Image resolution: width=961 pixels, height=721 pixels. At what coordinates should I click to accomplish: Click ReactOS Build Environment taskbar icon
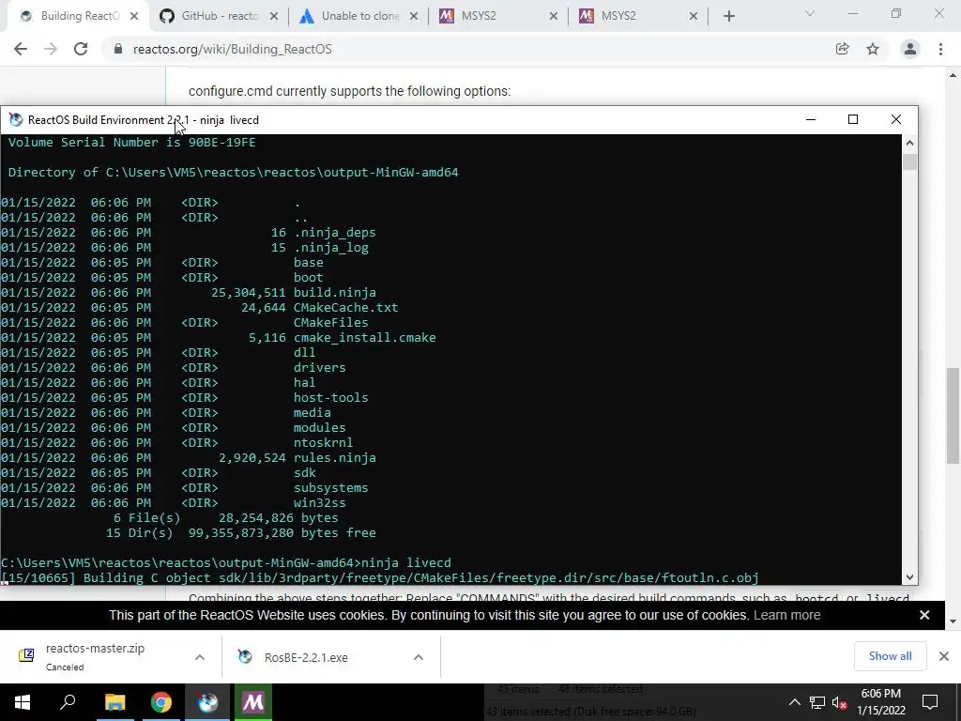[207, 702]
